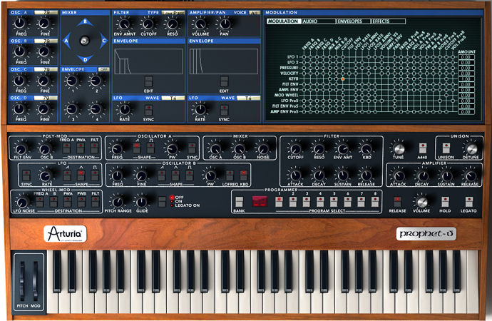The height and width of the screenshot is (321, 492).
Task: Click the Mixer NOISE knob
Action: [x=263, y=149]
